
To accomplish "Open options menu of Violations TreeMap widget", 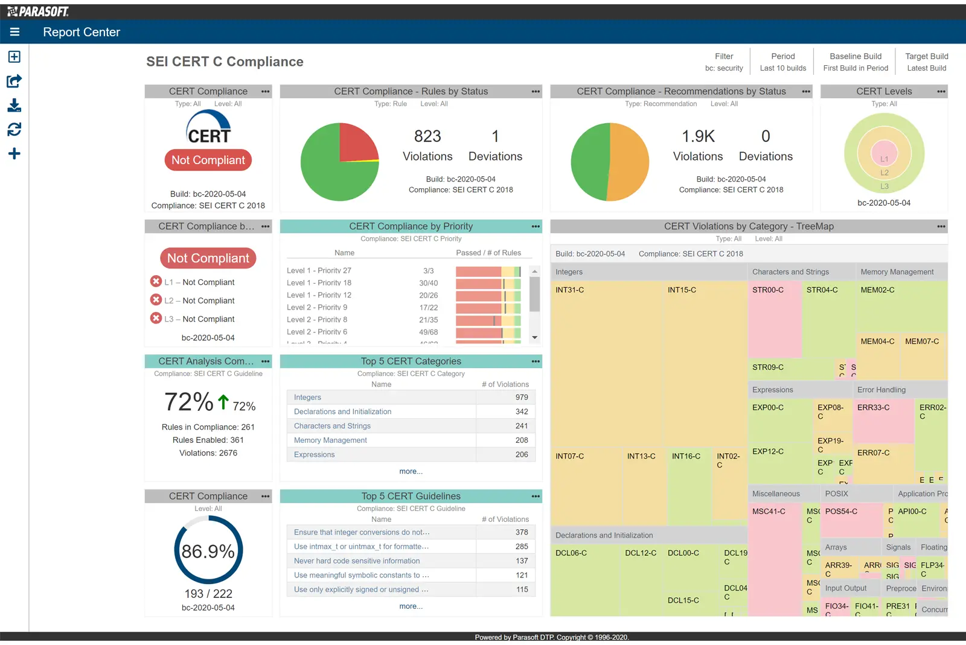I will point(941,226).
